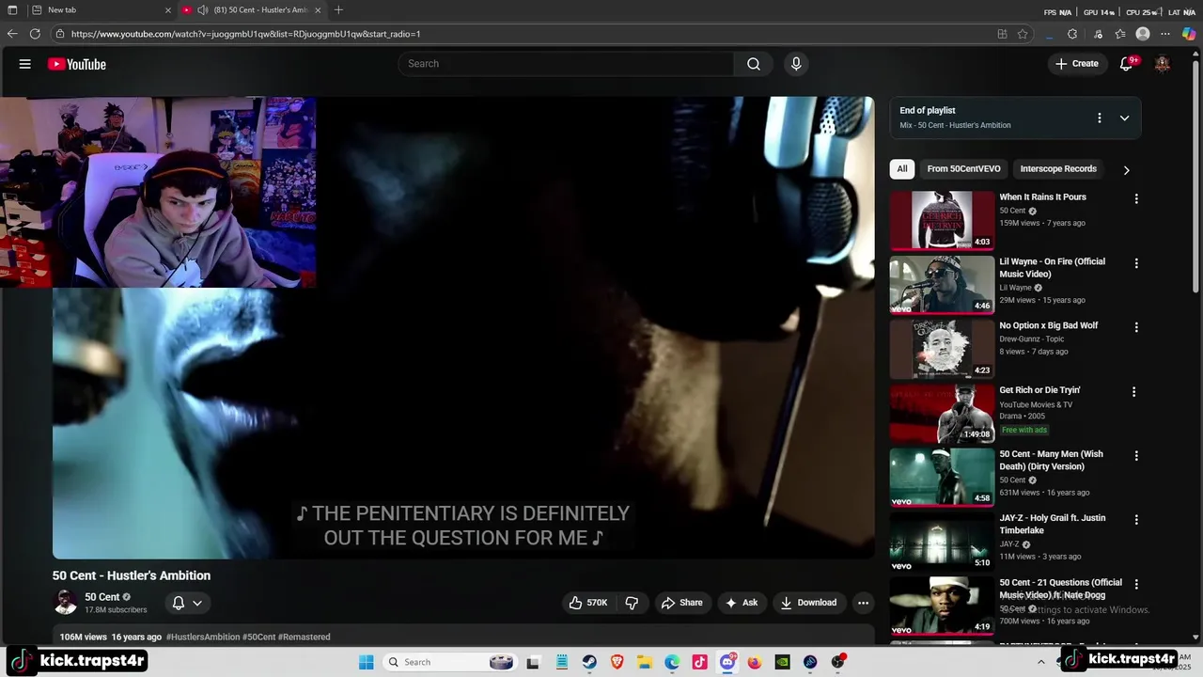Select the From 50CentVEVO chip
This screenshot has width=1203, height=677.
coord(963,169)
